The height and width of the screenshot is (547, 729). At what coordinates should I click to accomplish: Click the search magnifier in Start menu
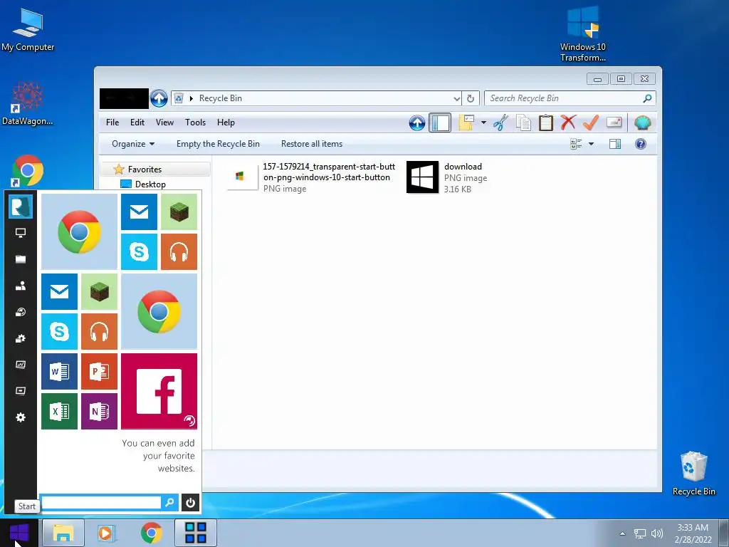point(169,502)
